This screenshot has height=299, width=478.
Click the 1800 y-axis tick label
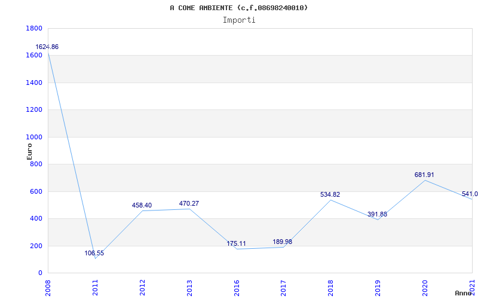tap(35, 28)
